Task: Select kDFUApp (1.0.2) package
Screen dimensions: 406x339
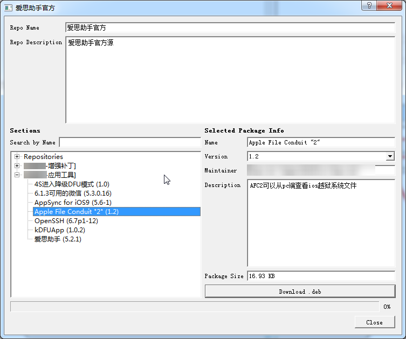Action: [59, 230]
